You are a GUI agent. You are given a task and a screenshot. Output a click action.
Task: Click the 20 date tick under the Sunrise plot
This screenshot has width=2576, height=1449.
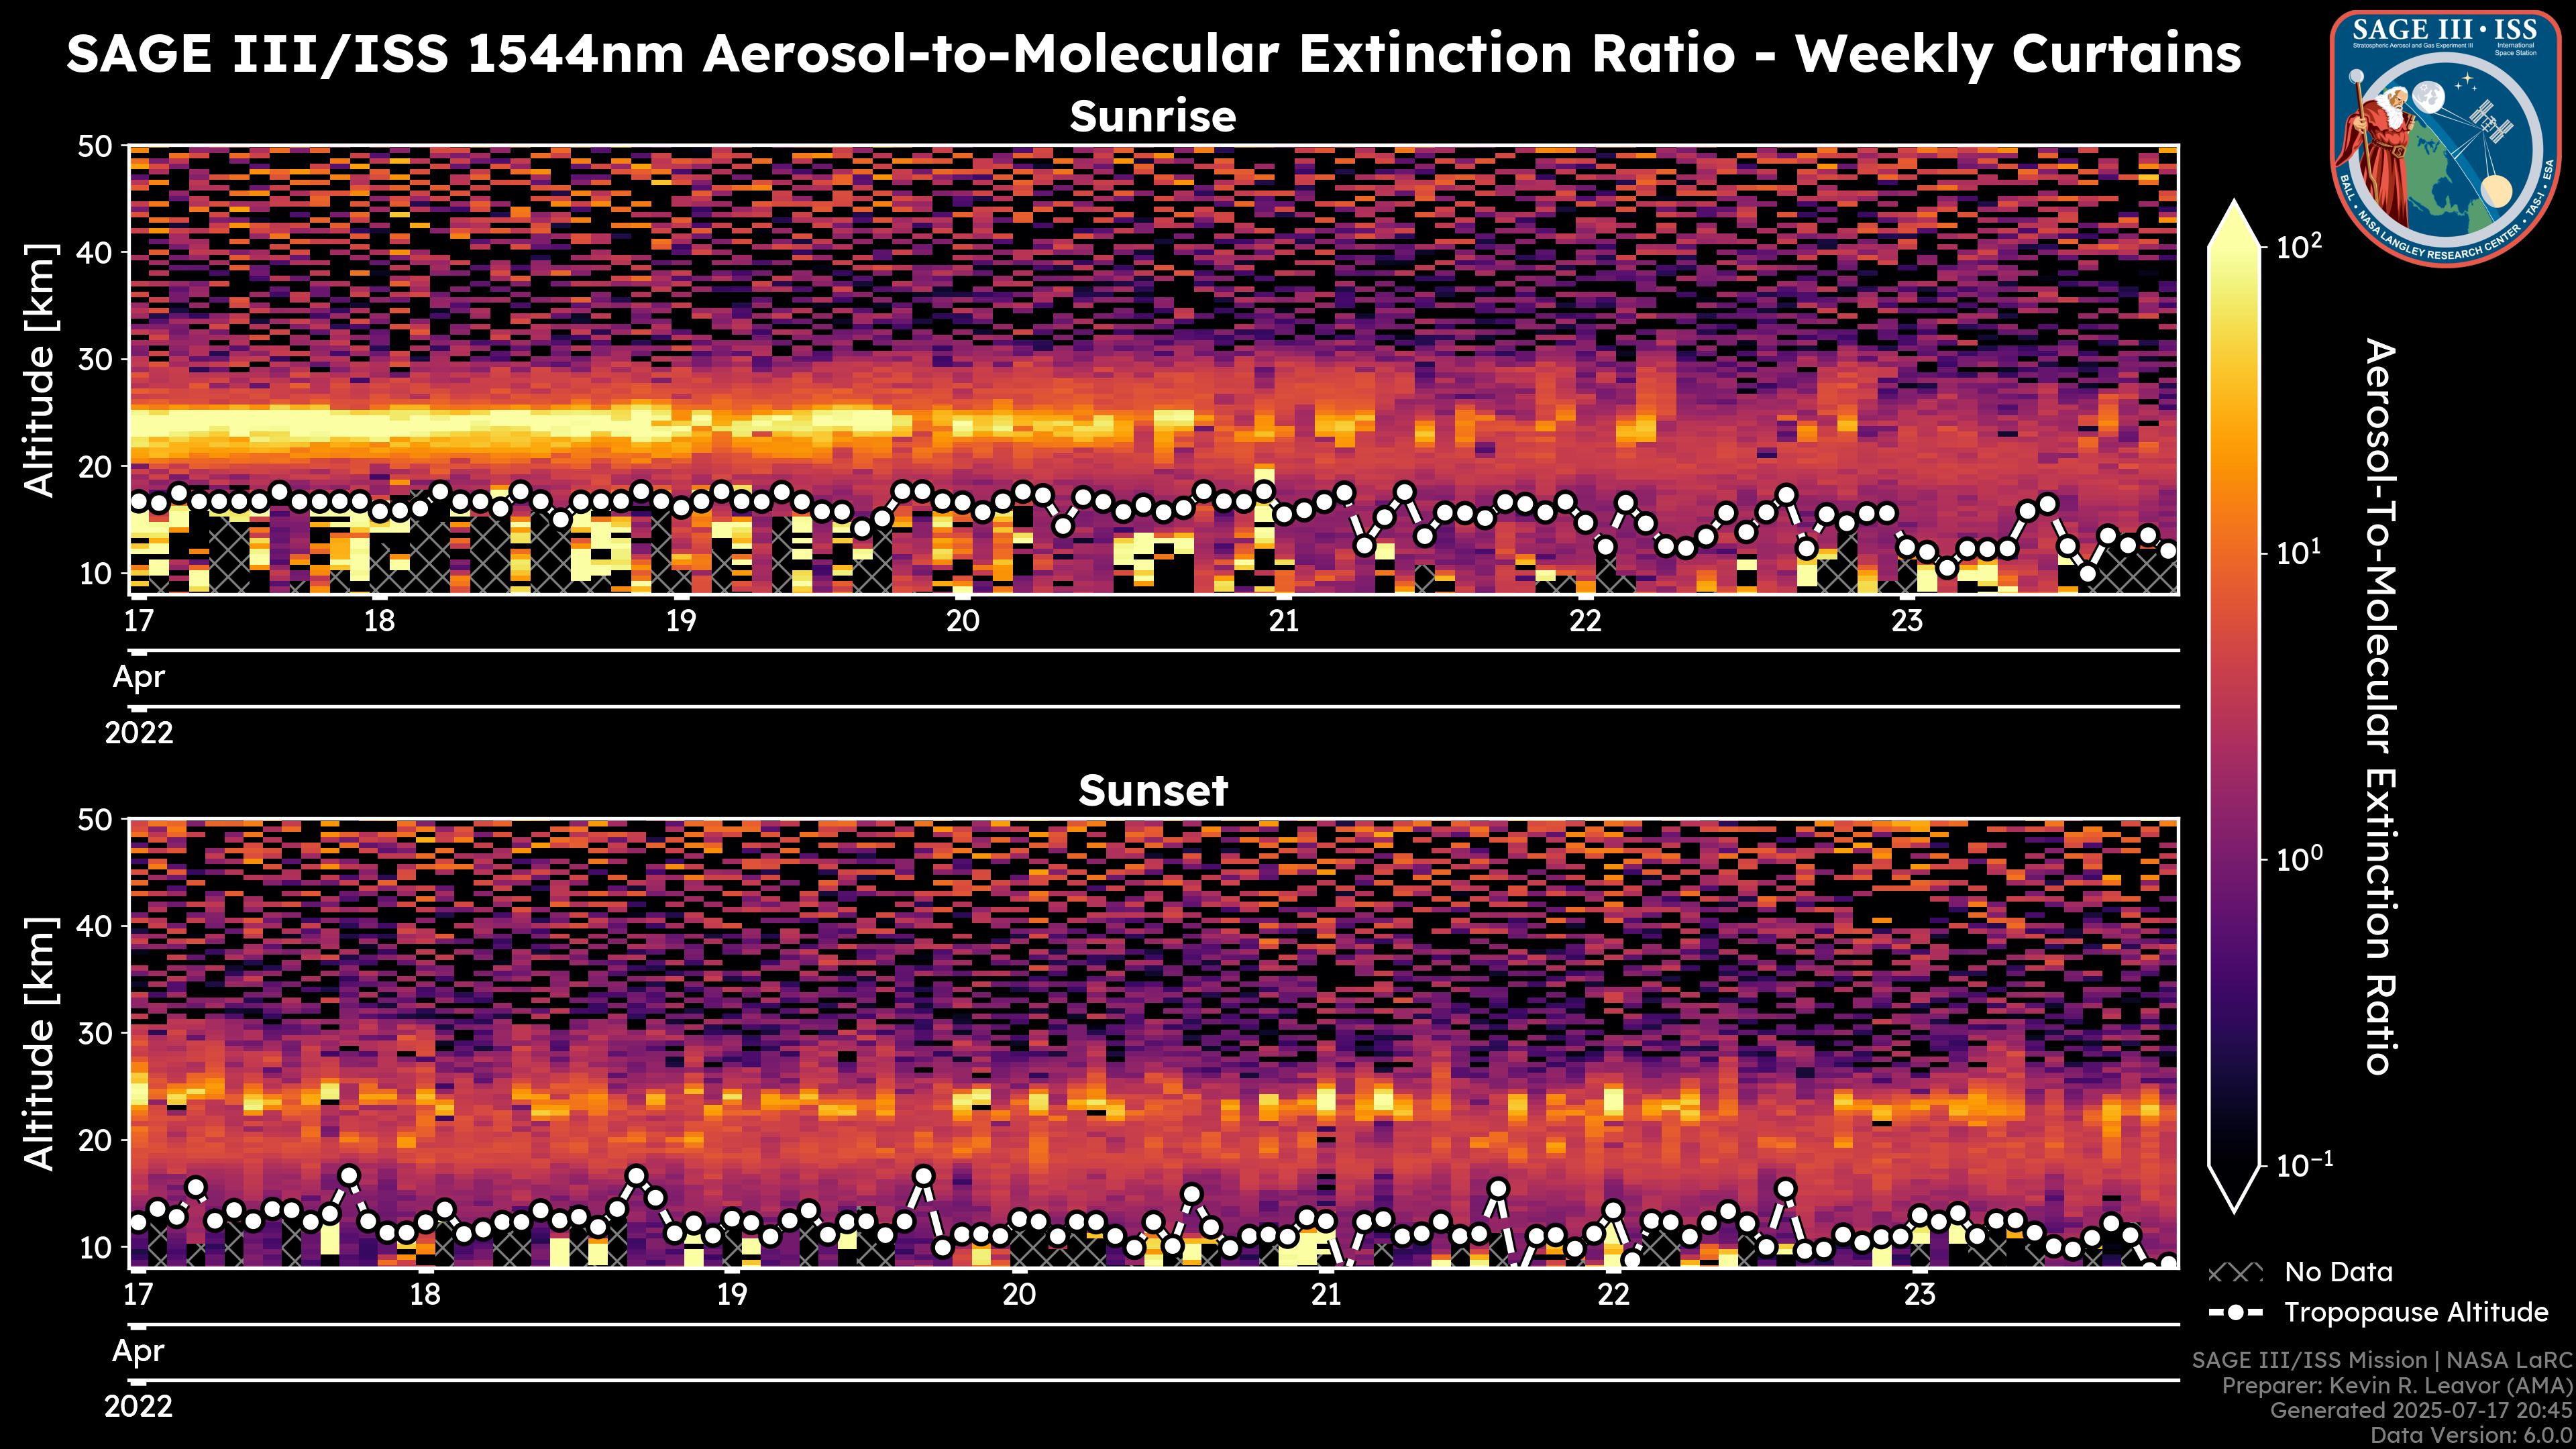962,621
